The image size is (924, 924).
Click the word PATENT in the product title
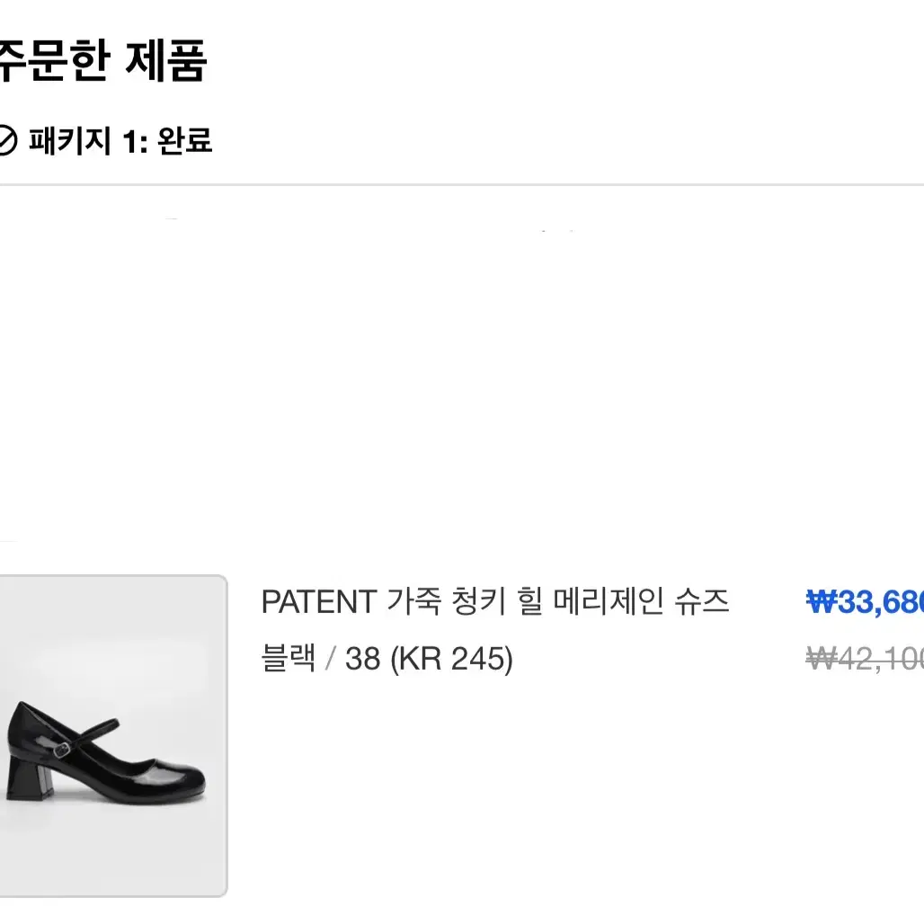pyautogui.click(x=319, y=602)
